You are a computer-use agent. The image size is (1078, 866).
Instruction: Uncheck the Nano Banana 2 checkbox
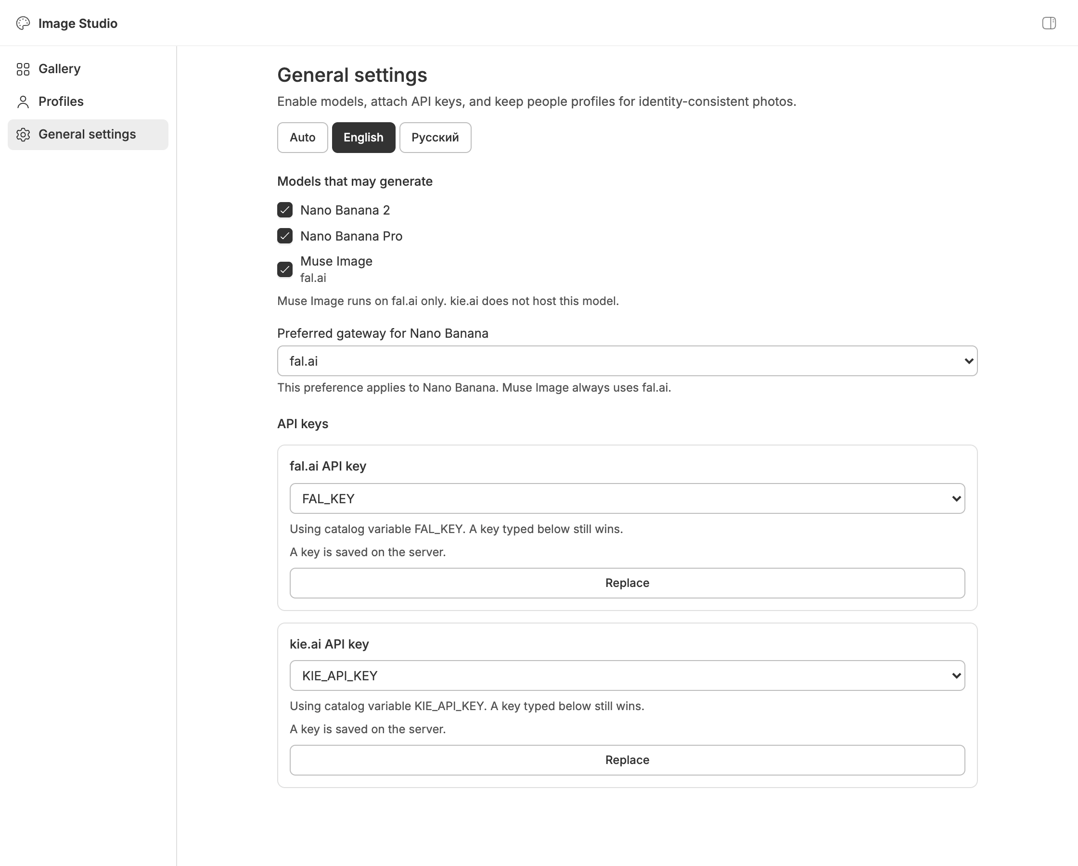[x=285, y=210]
